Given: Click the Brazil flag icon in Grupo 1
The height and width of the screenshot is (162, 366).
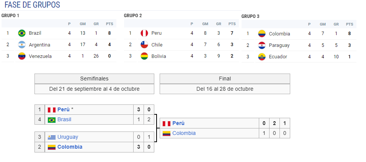Looking at the screenshot, I should point(22,33).
